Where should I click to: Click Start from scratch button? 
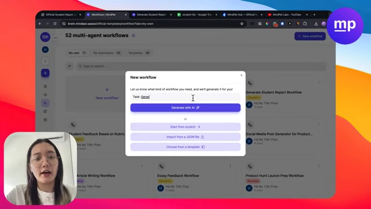pyautogui.click(x=185, y=127)
